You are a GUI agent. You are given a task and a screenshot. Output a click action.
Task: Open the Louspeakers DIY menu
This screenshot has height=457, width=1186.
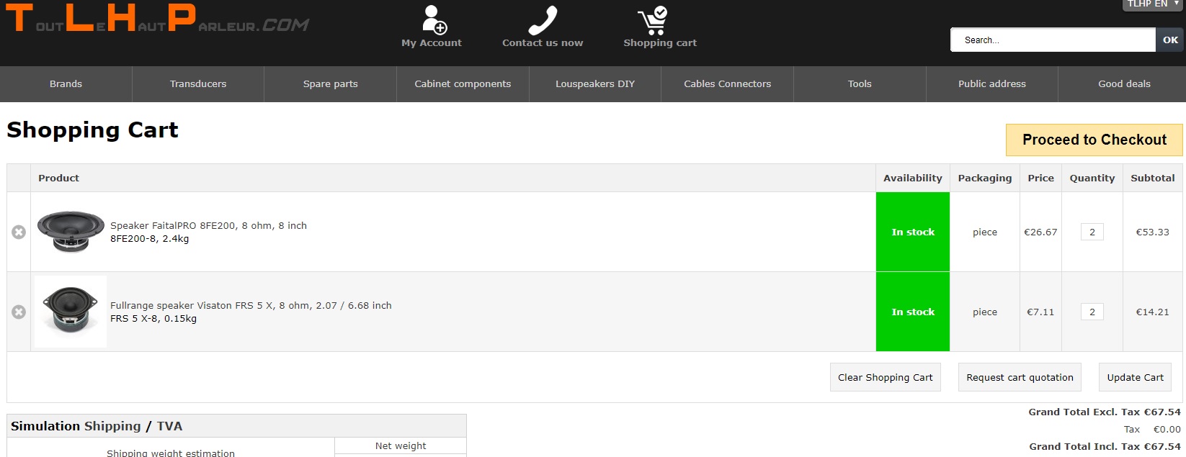click(x=595, y=84)
